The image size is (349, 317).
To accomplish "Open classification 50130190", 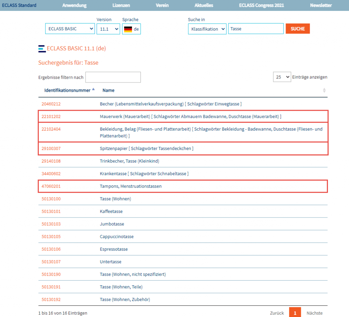I will 51,274.
